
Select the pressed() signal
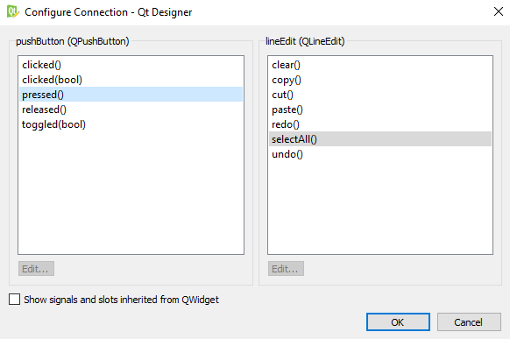click(131, 95)
